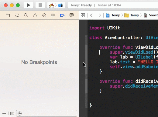The image size is (158, 117).
Task: Choose the scheme icon in toolbar
Action: coord(52,5)
